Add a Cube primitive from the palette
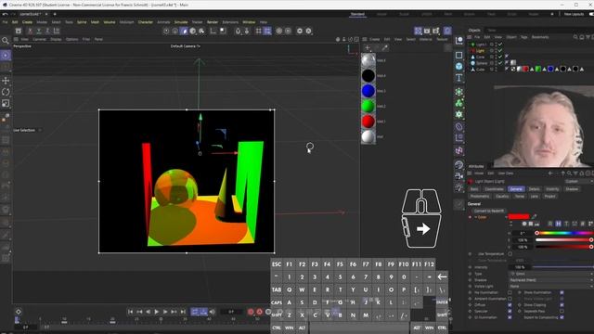This screenshot has width=594, height=334. pyautogui.click(x=459, y=66)
